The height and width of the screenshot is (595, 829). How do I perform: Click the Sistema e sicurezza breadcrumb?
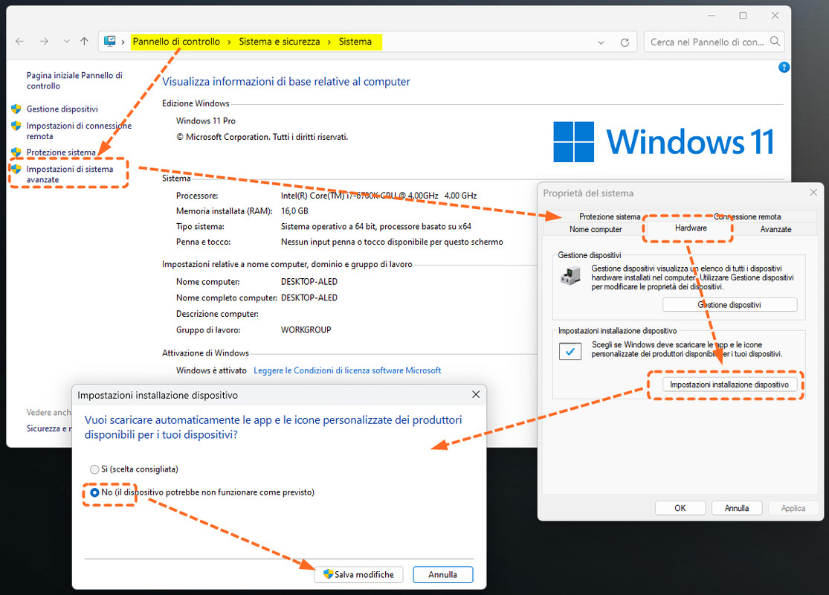pos(279,41)
